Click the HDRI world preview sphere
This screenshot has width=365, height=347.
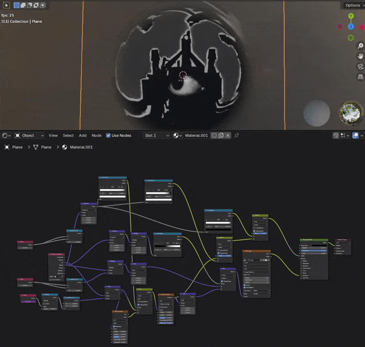351,113
